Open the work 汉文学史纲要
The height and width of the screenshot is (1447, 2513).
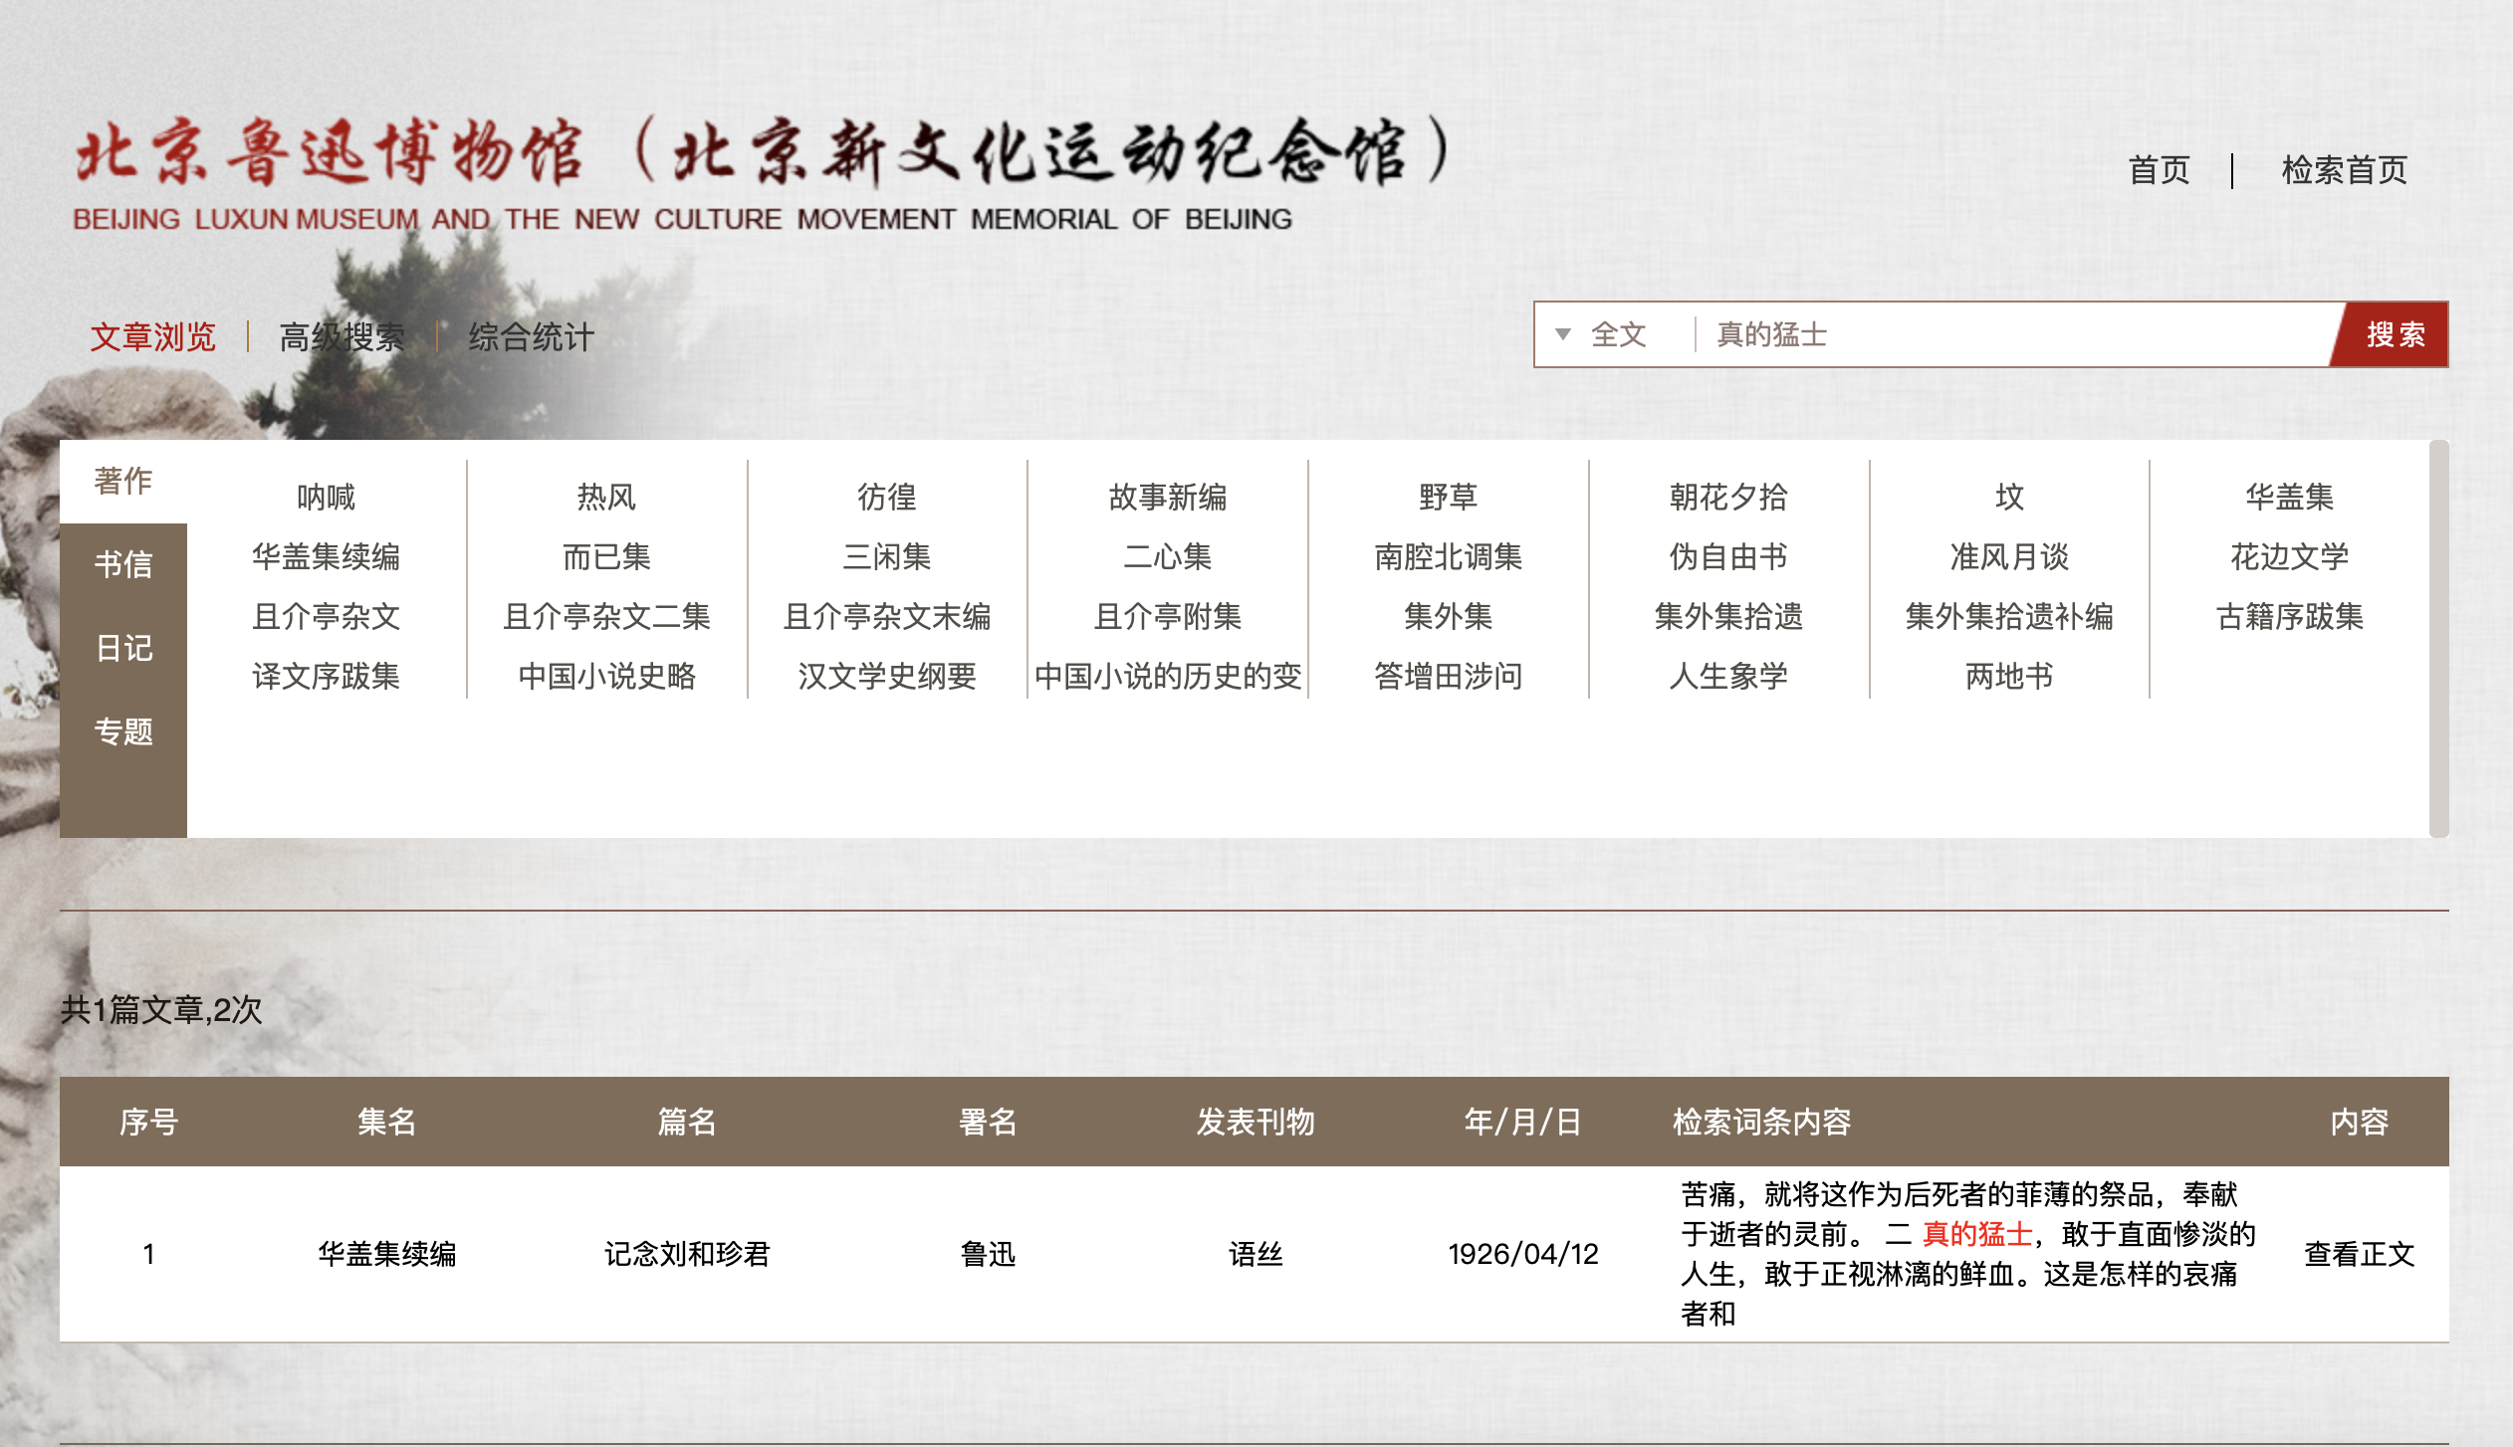886,676
